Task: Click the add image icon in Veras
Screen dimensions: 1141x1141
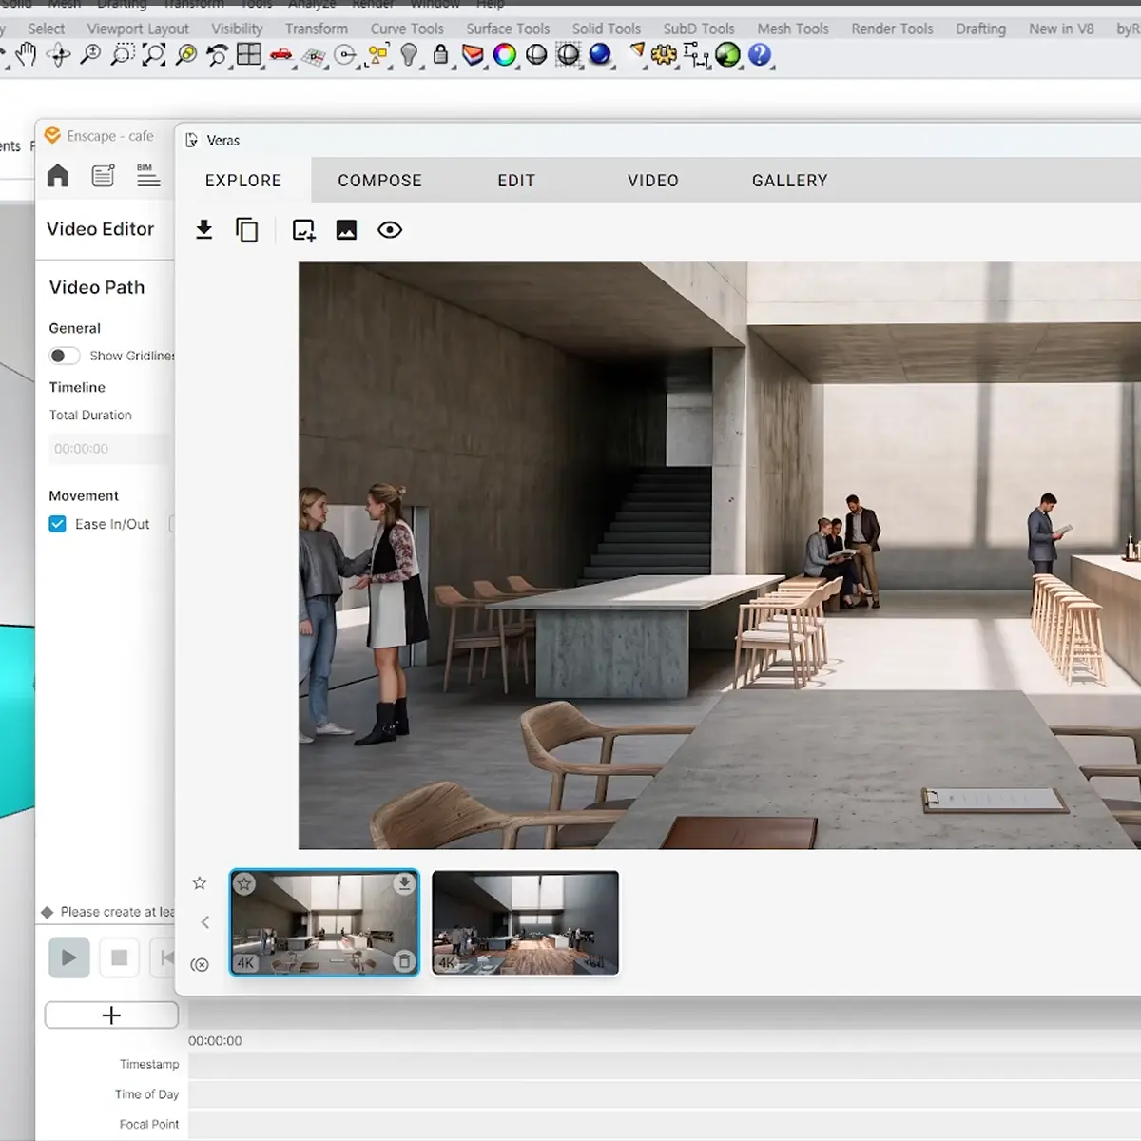Action: (x=303, y=230)
